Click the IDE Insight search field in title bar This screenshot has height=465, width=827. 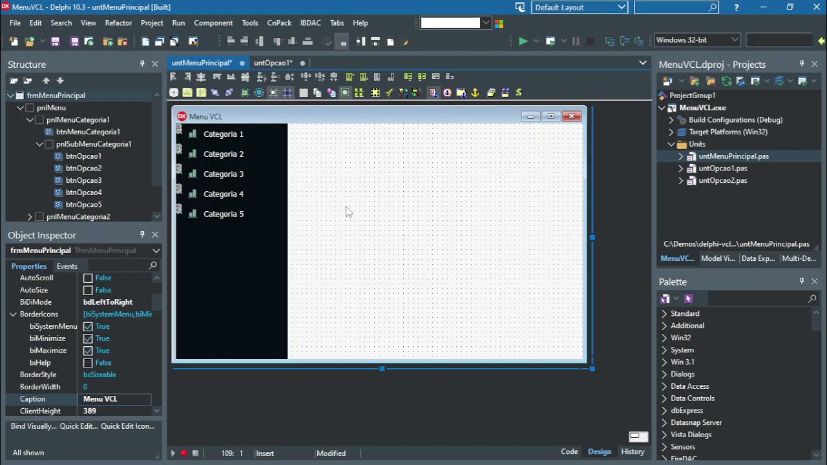click(x=676, y=7)
